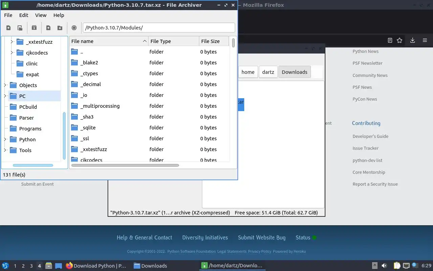
Task: Expand the Tools tree node
Action: pos(5,150)
